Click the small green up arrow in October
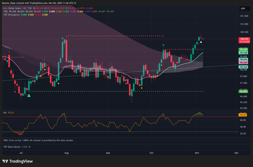The height and width of the screenshot is (167, 253). coord(161,65)
